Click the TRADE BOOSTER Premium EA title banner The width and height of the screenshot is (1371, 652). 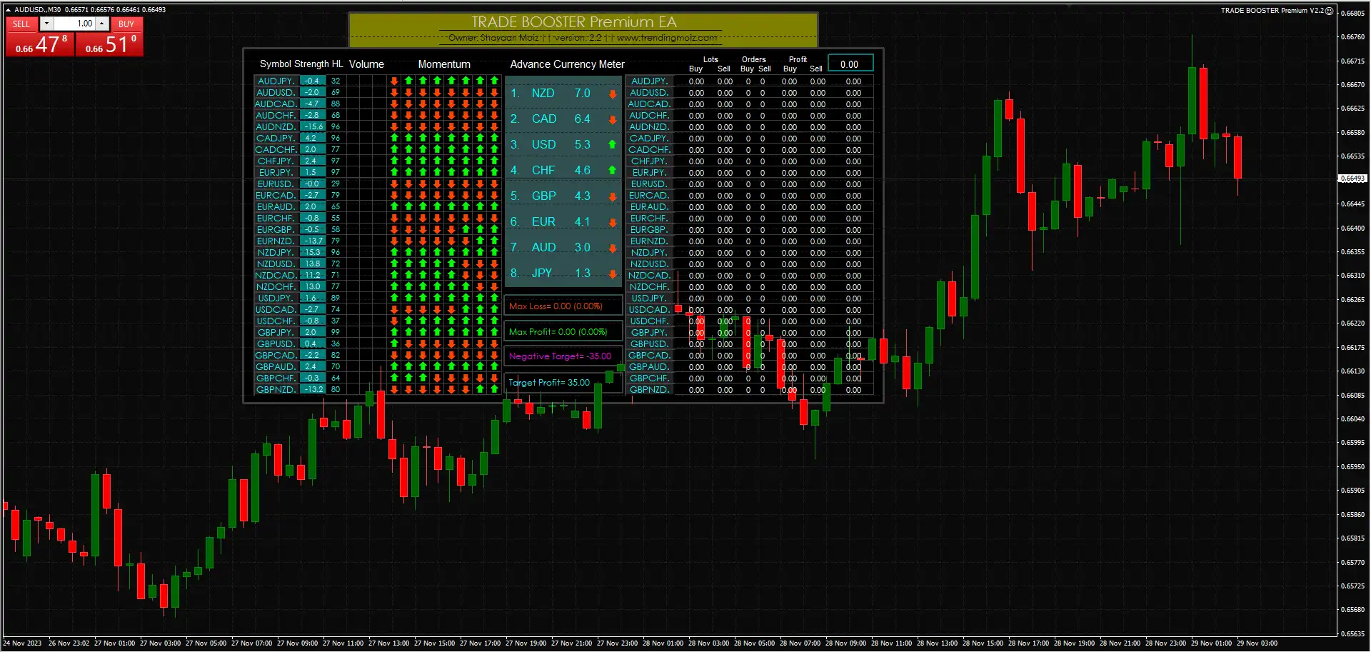pyautogui.click(x=583, y=30)
